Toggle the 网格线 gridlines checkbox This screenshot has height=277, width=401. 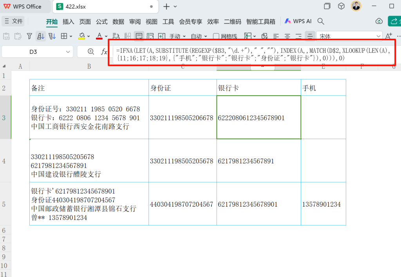click(x=216, y=36)
